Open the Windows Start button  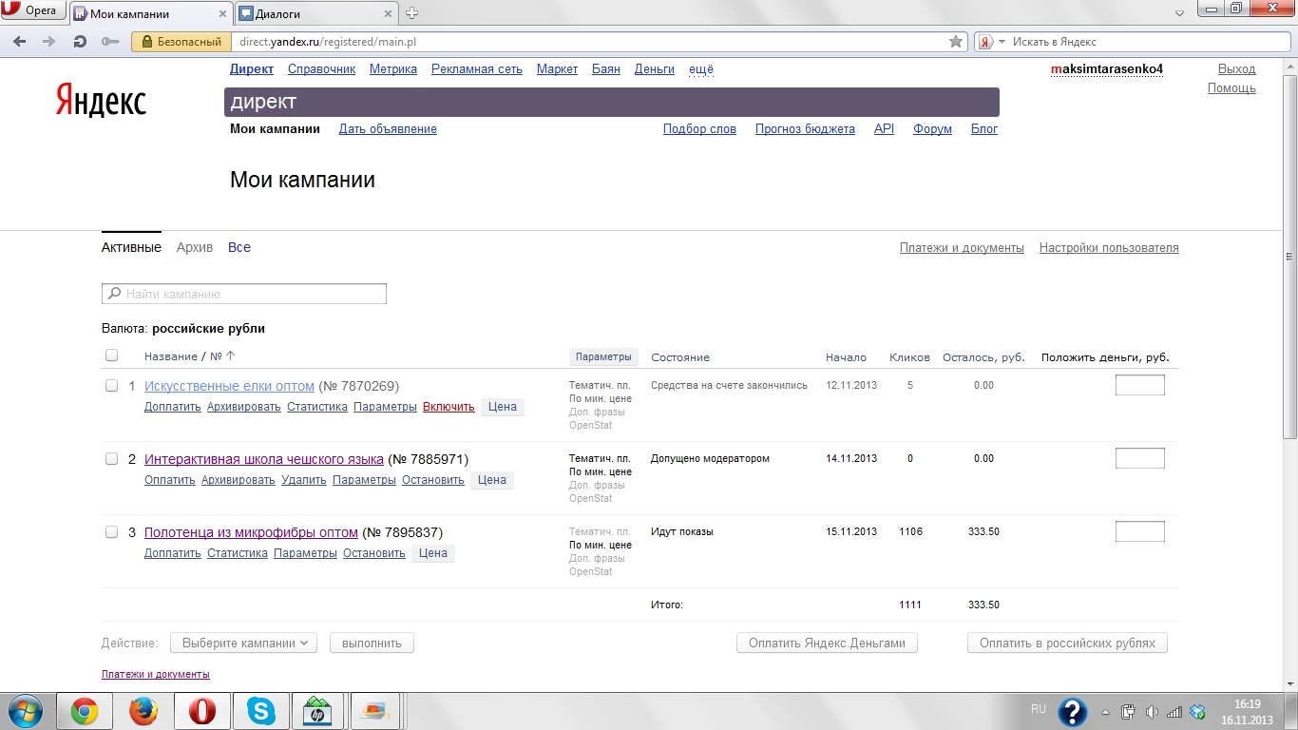[25, 711]
